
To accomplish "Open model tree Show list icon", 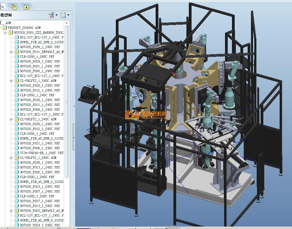I will tap(63, 15).
